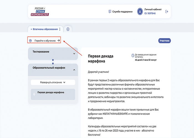This screenshot has height=138, width=194.
Task: Click the logout icon in header
Action: [x=167, y=12]
